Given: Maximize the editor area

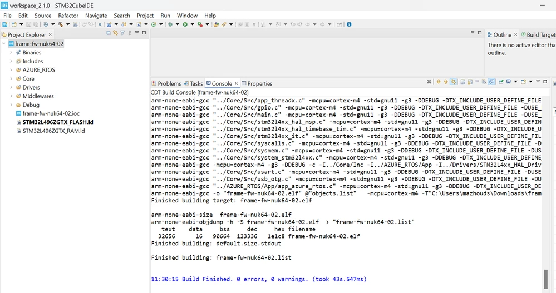Looking at the screenshot, I should (x=480, y=33).
